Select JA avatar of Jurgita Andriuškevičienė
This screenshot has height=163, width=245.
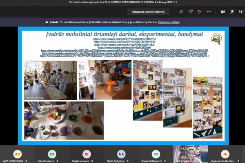(x=225, y=154)
